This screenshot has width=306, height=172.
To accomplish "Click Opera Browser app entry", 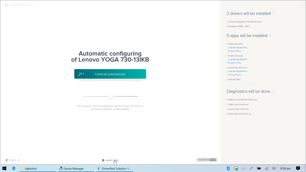I will [x=235, y=44].
